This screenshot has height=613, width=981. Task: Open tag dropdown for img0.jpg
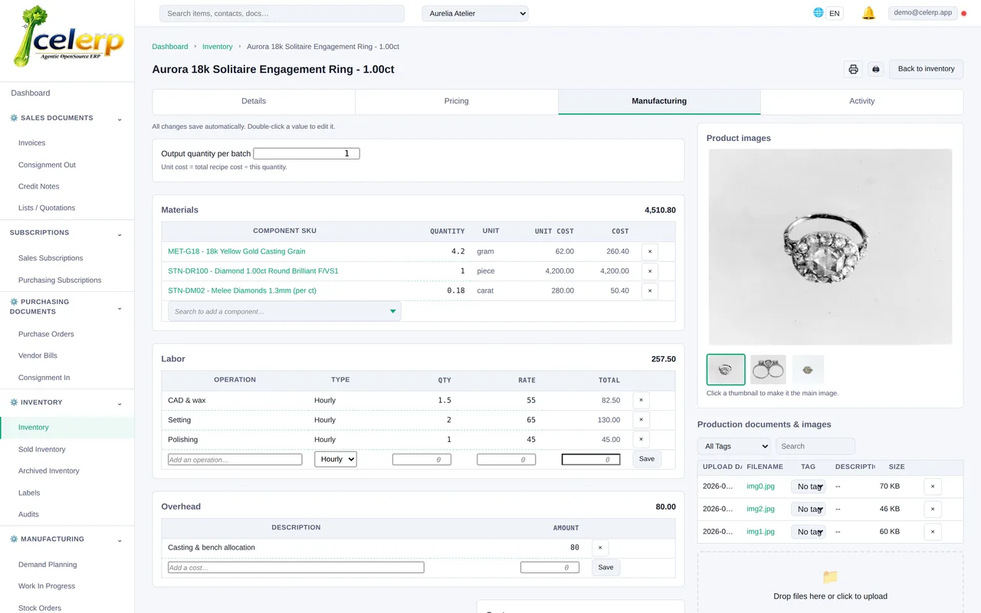pyautogui.click(x=809, y=487)
